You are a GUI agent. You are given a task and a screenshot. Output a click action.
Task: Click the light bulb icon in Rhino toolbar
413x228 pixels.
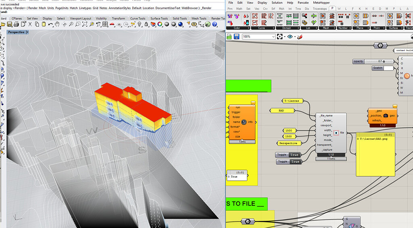pyautogui.click(x=139, y=25)
